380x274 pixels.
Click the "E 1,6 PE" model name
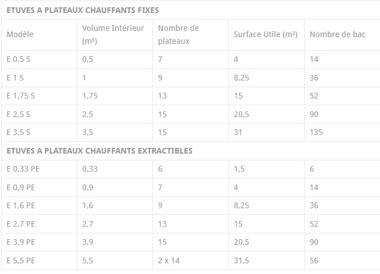pyautogui.click(x=21, y=206)
